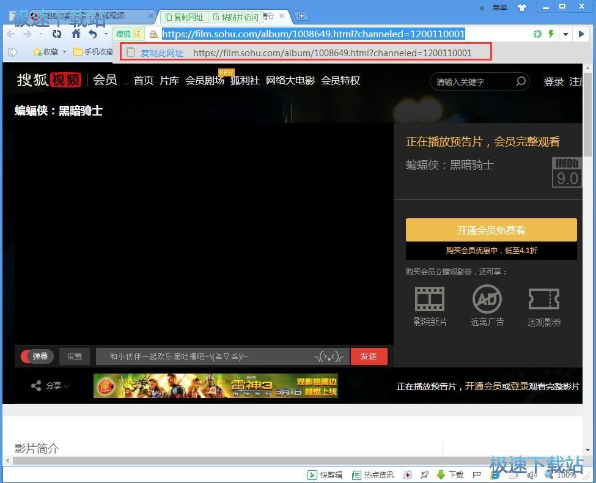Close the active second tab
Image resolution: width=596 pixels, height=483 pixels.
[282, 16]
